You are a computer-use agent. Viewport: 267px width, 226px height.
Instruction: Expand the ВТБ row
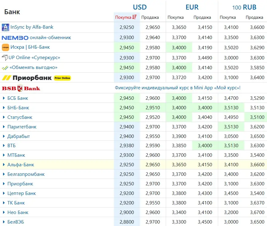4,146
